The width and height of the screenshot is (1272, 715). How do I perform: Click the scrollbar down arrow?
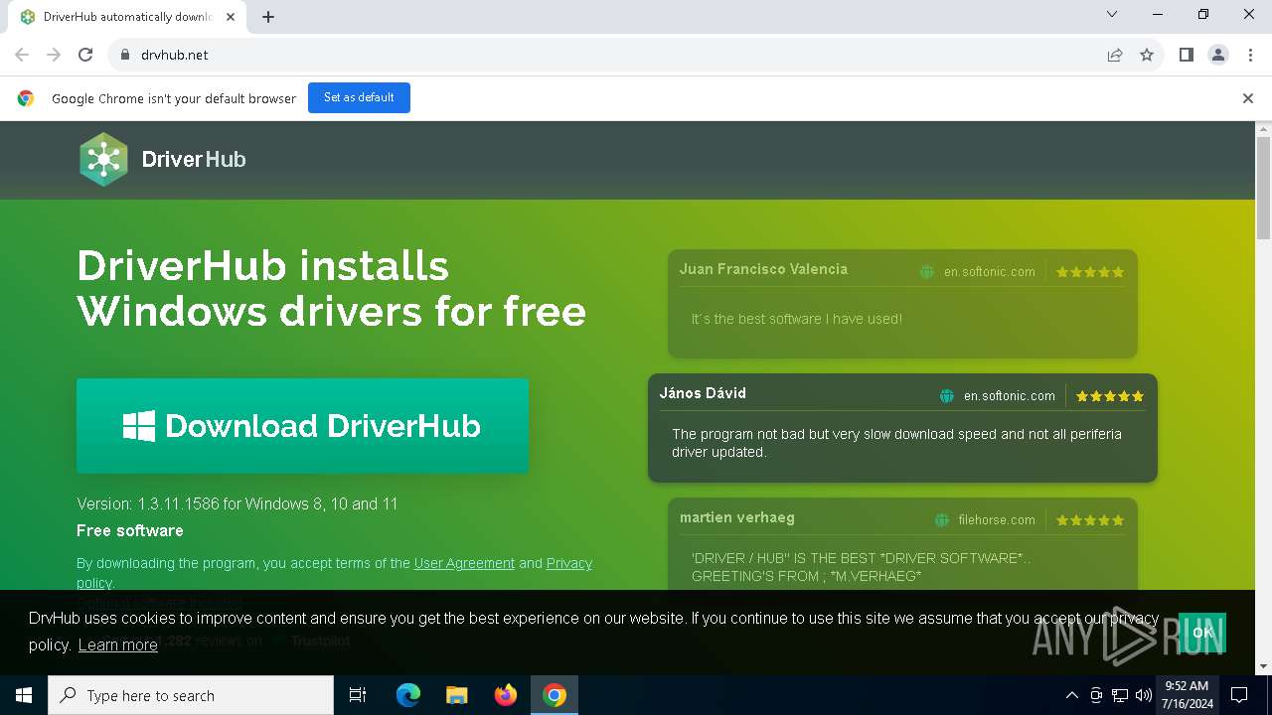1263,666
